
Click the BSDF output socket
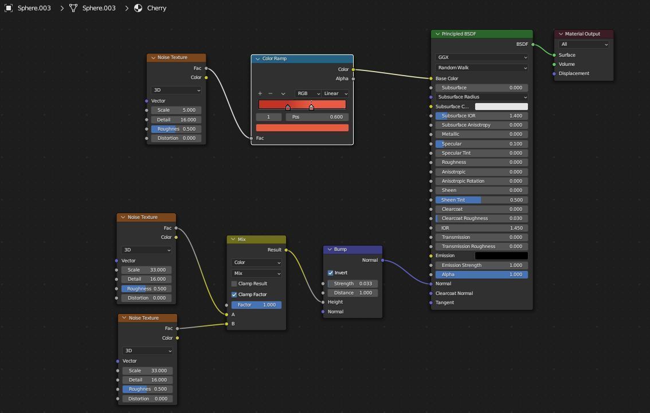[533, 44]
